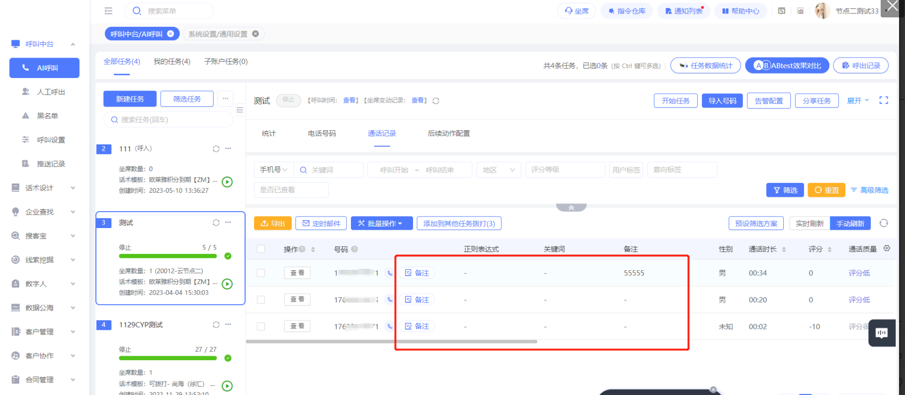Viewport: 905px width, 395px height.
Task: Open the floating chat widget icon
Action: tap(882, 333)
